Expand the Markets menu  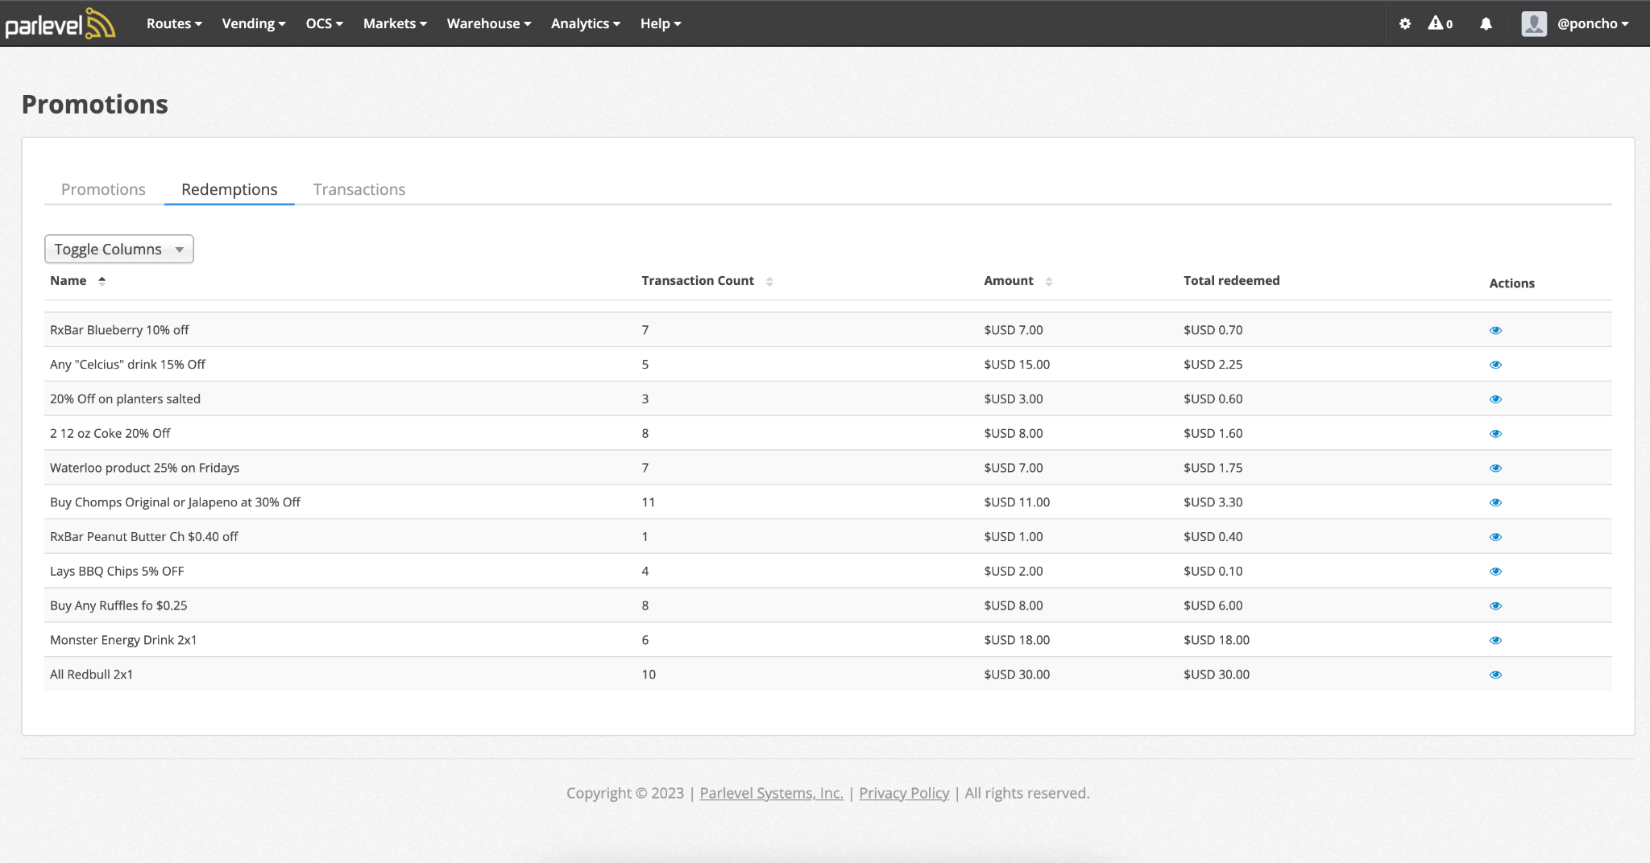(395, 23)
